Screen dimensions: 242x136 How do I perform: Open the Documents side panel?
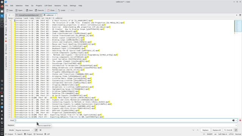pos(6,19)
